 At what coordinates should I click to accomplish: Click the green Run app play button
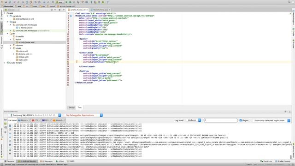(66, 2)
